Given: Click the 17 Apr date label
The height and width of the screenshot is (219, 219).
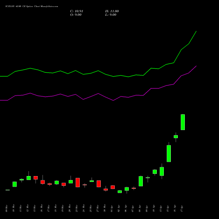Looking at the screenshot, I should (182, 208).
